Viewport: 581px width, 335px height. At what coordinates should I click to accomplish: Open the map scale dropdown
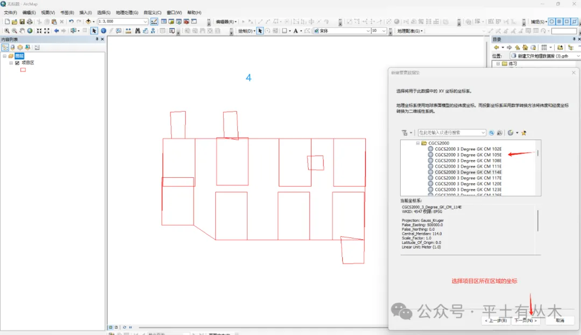pos(145,22)
